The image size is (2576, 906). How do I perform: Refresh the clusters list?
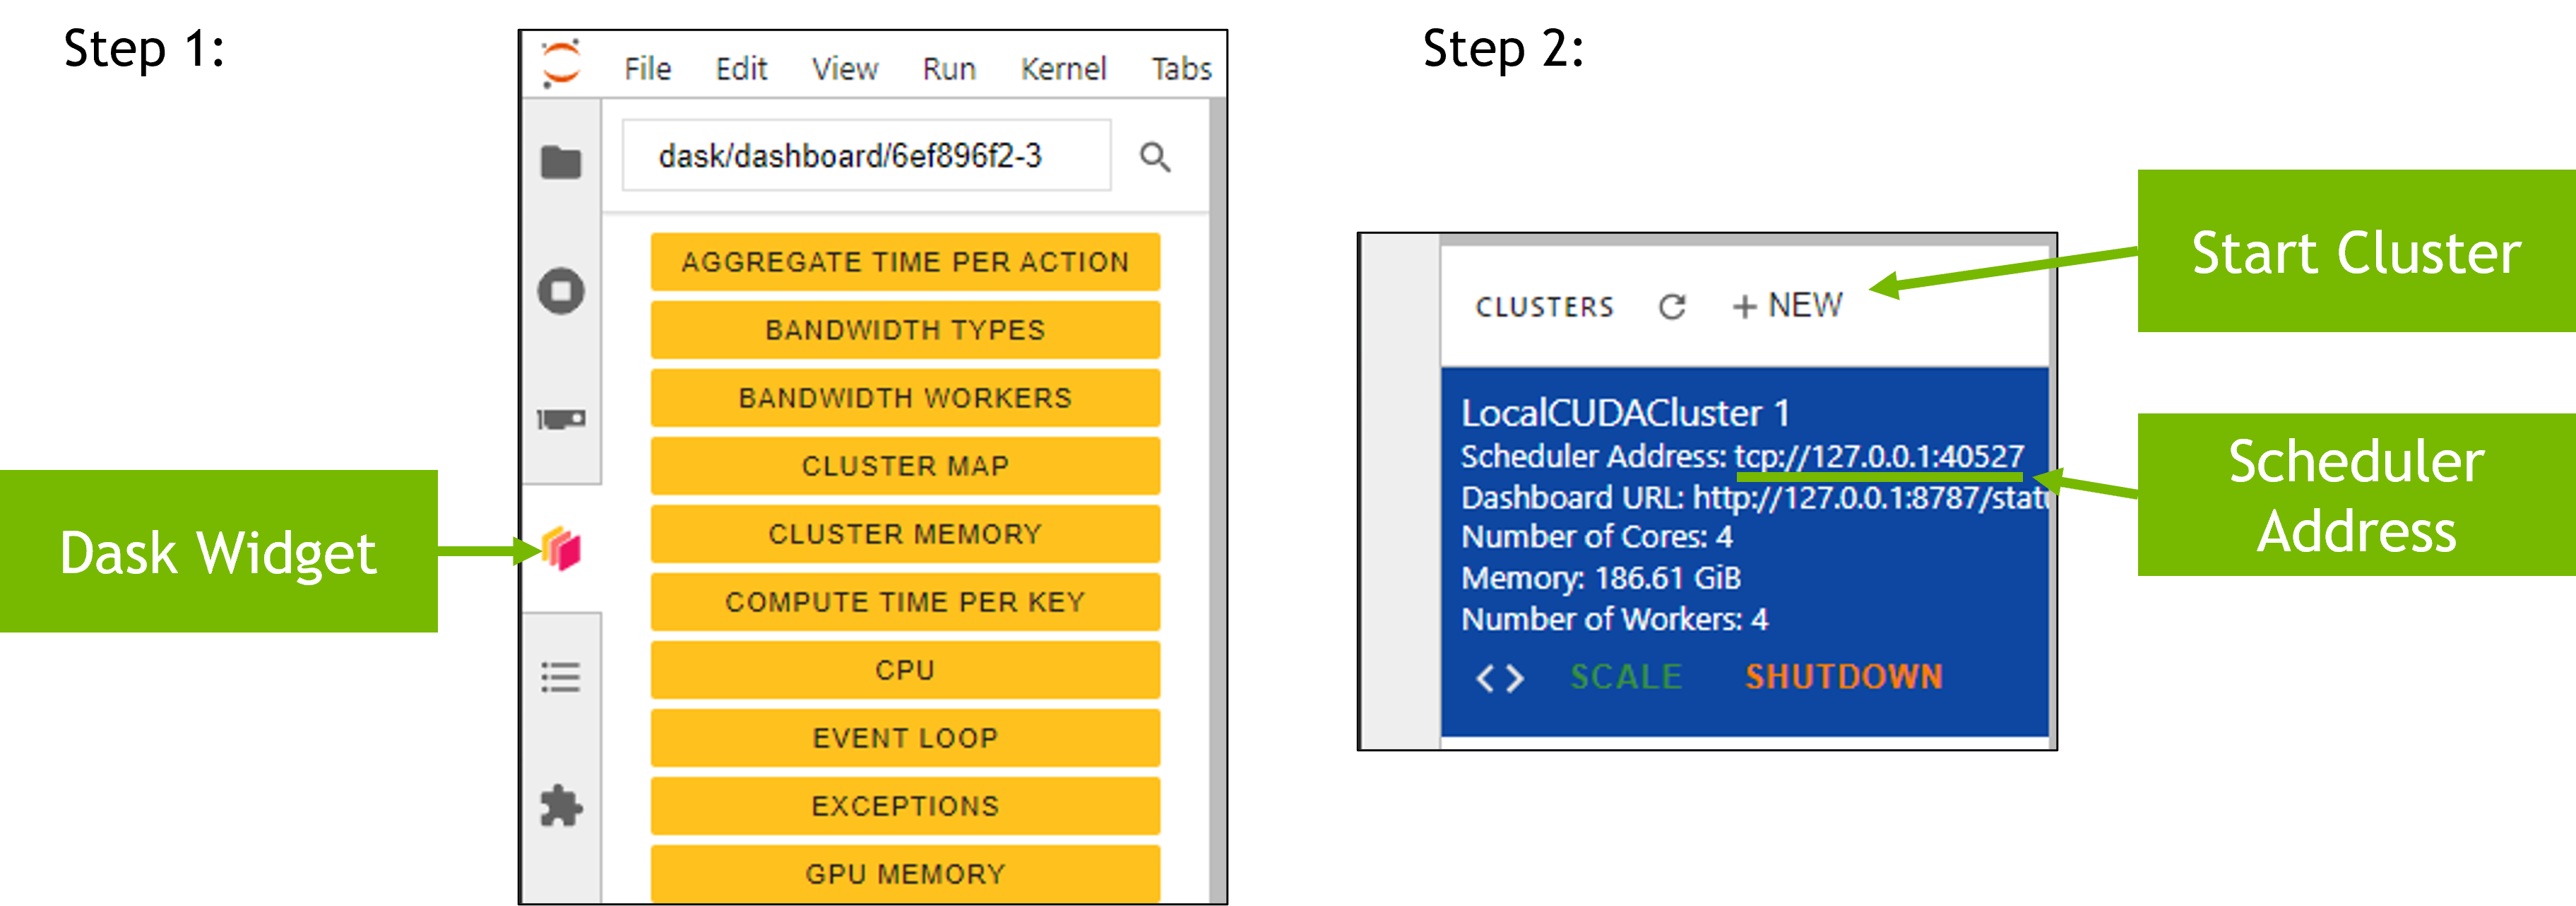[x=1672, y=306]
